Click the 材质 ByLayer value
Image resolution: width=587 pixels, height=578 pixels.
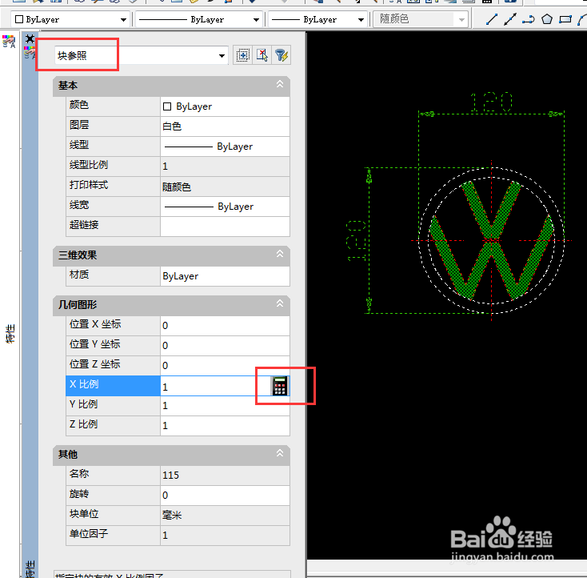point(225,276)
